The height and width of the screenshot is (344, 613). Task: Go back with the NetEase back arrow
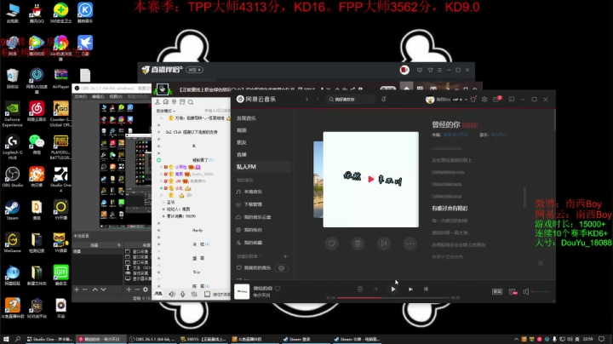[307, 100]
